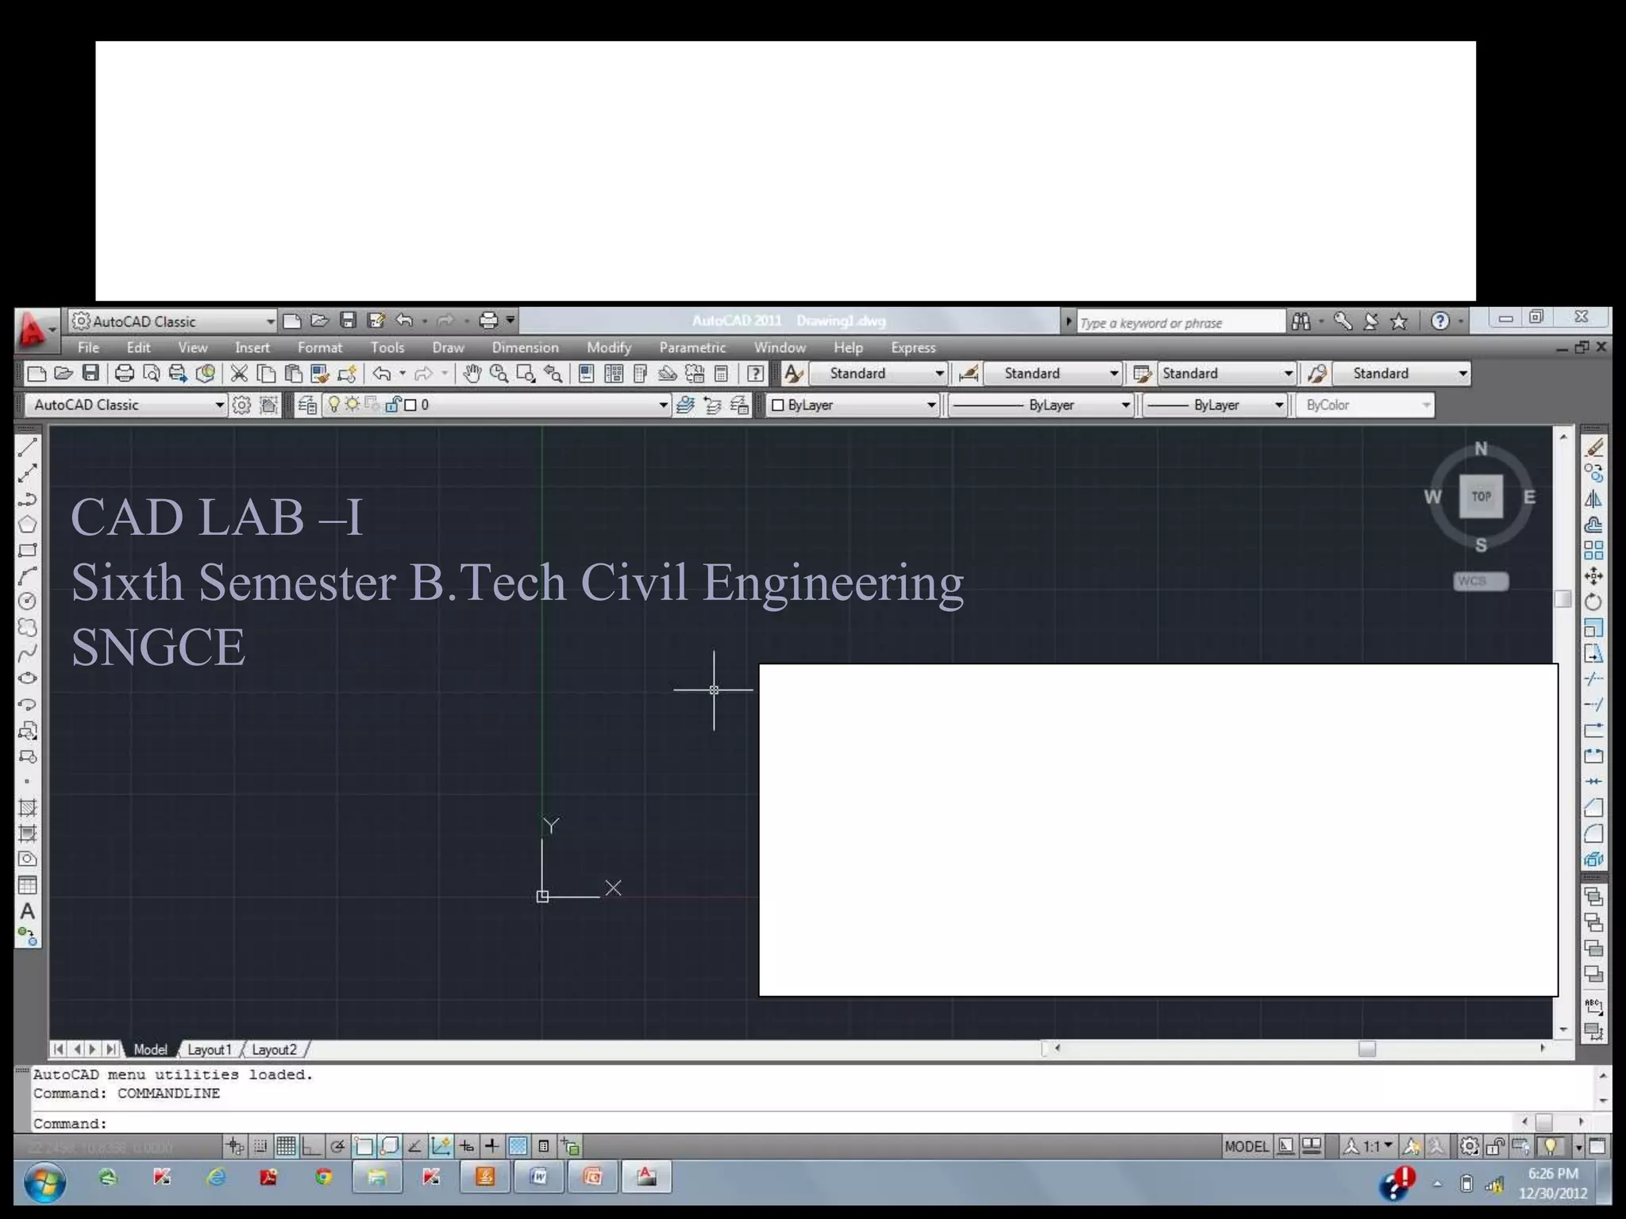
Task: Click the Cut scissors icon
Action: (x=239, y=374)
